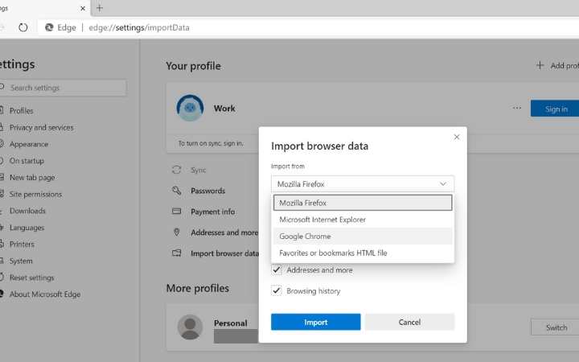Open Sync settings row

click(199, 170)
